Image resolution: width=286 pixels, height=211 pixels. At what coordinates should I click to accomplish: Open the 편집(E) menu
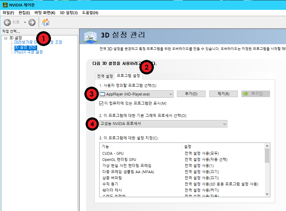(24, 13)
